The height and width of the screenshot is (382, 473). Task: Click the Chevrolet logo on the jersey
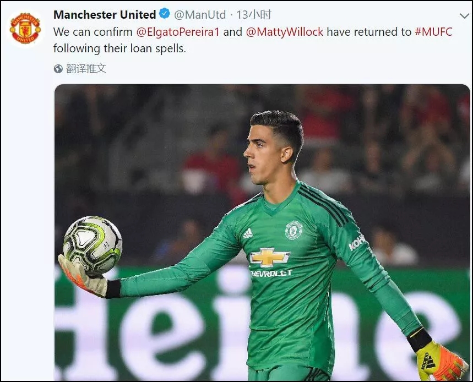(269, 257)
